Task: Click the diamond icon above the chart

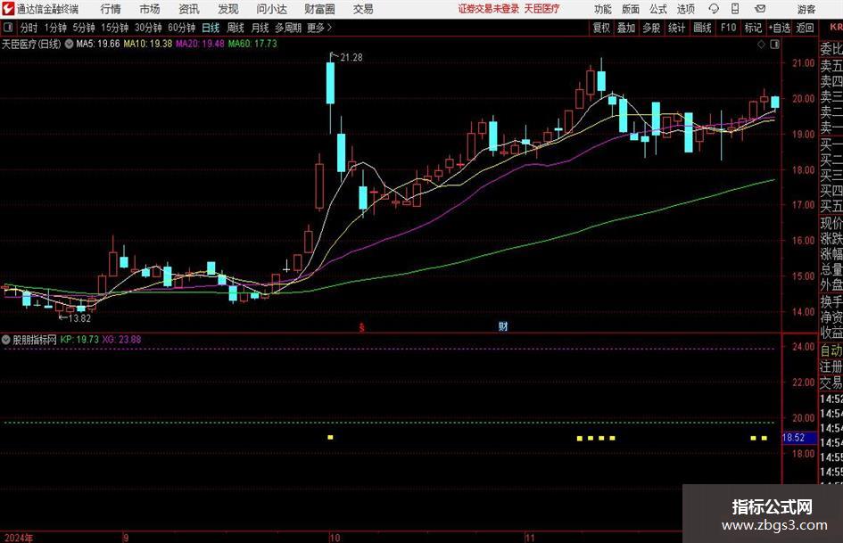Action: click(x=761, y=45)
